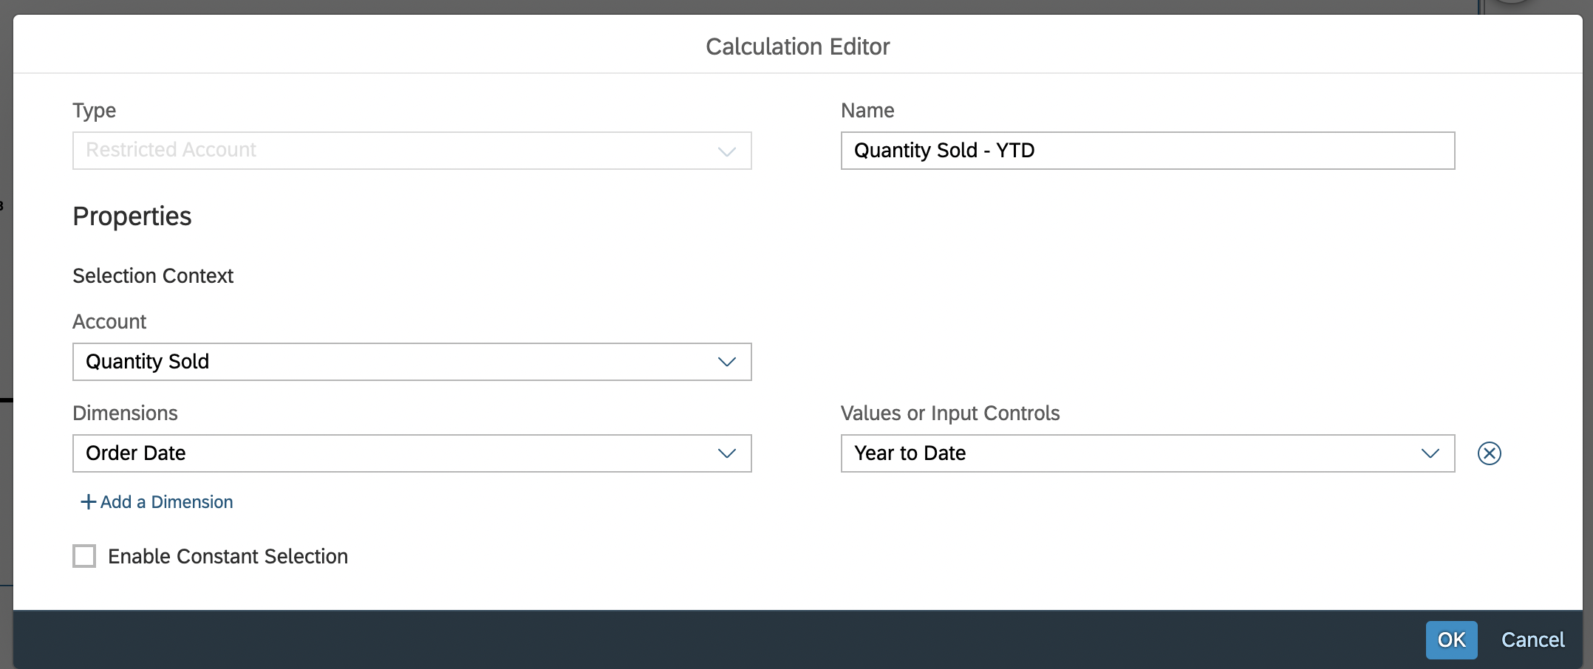
Task: Click the Year to Date chevron arrow
Action: 1430,453
